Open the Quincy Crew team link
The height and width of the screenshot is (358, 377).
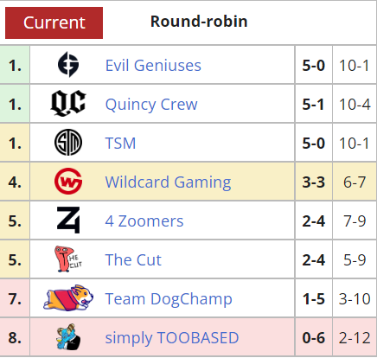[x=151, y=105]
